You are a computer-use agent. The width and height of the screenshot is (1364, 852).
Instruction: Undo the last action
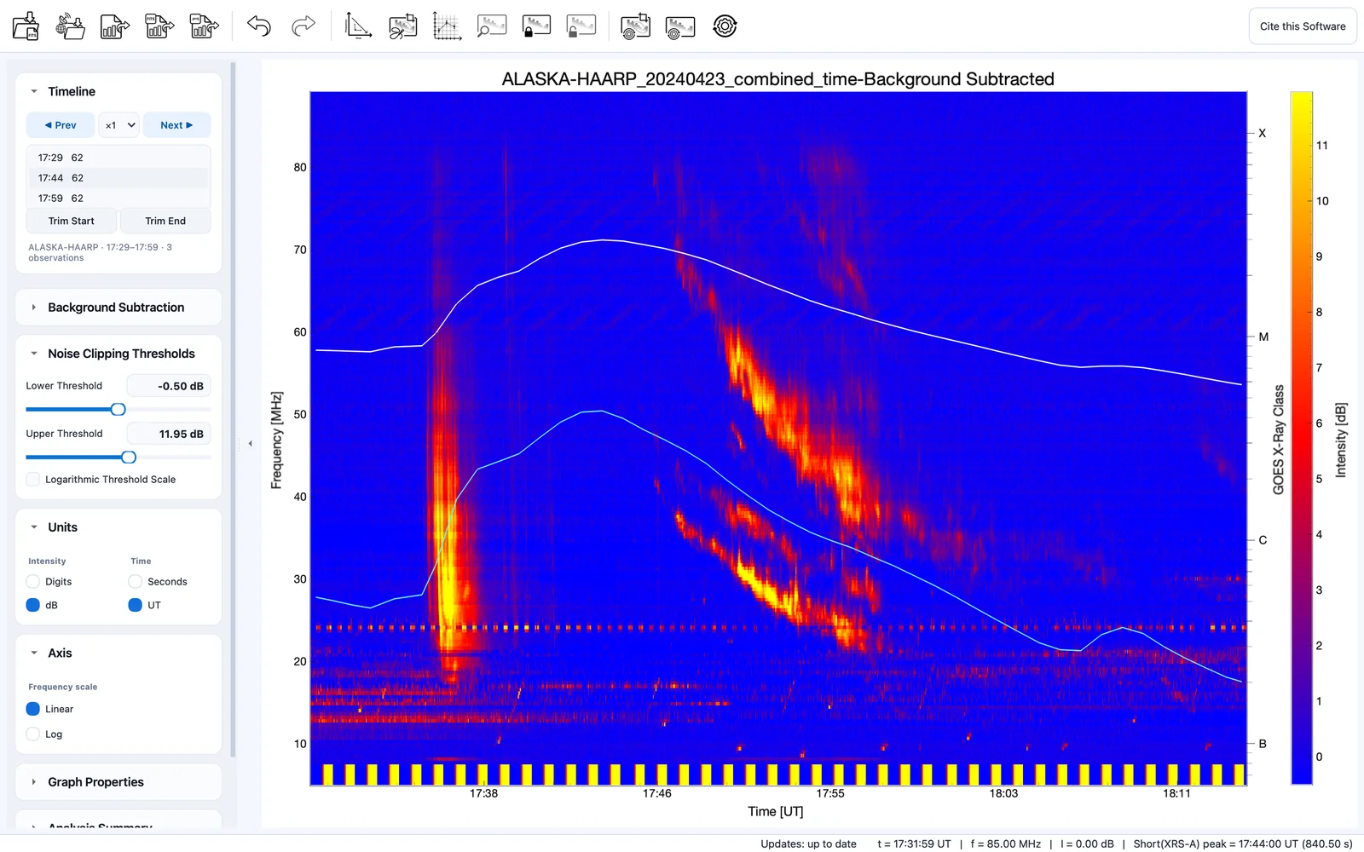(259, 26)
